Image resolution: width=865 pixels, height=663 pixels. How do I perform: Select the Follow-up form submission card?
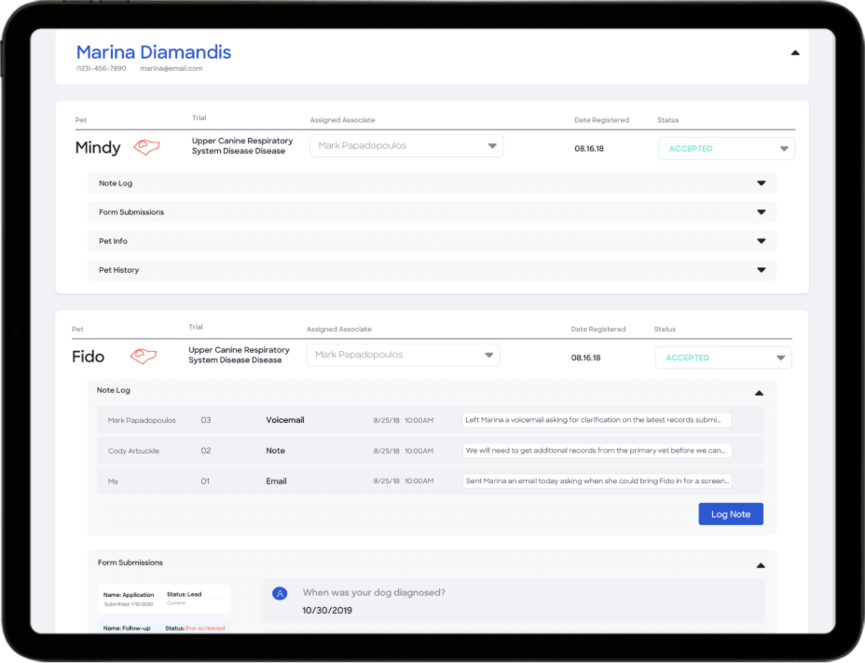coord(164,627)
